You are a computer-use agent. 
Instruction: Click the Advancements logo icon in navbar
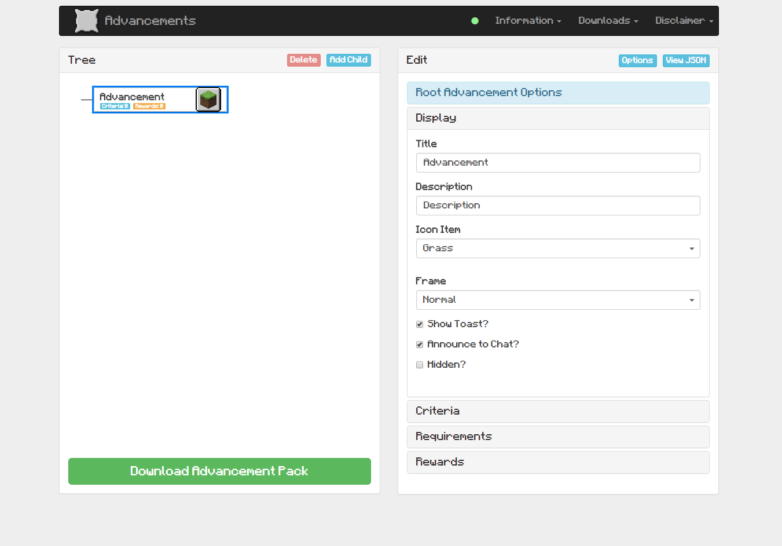(87, 21)
